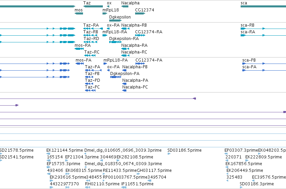The height and width of the screenshot is (189, 286).
Task: Select RP001003767.5prime feature
Action: [x=104, y=181]
